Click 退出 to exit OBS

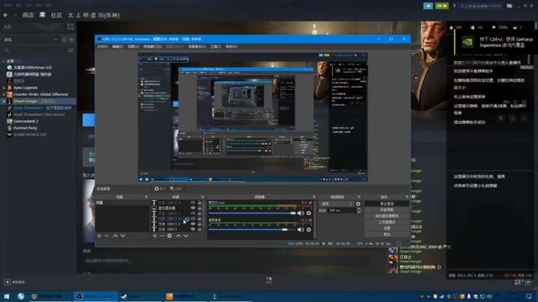pos(387,234)
